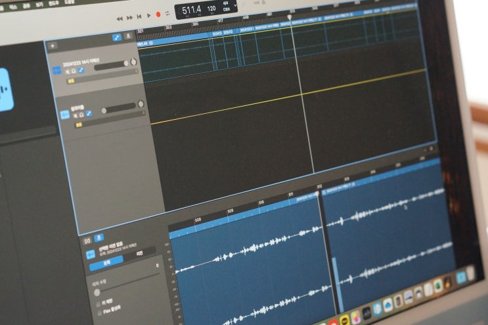The width and height of the screenshot is (488, 325).
Task: Click the editor inspector's blue waveform track icon
Action: [91, 255]
